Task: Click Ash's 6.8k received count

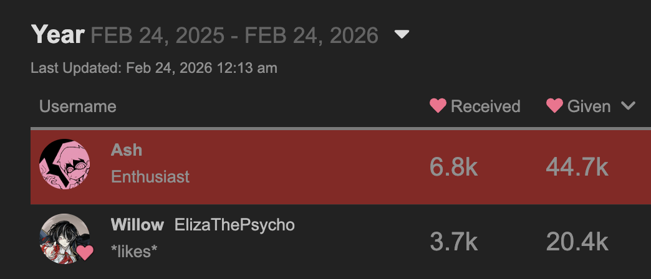Action: click(453, 166)
